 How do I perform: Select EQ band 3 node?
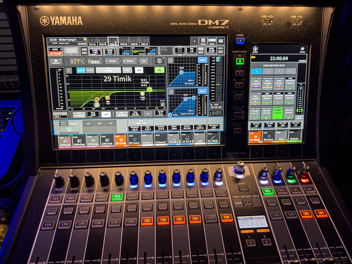pyautogui.click(x=142, y=94)
